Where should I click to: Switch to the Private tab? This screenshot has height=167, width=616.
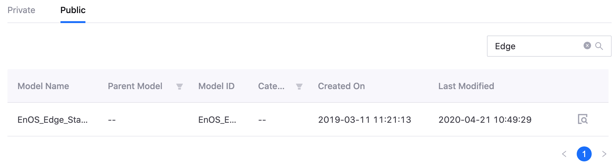coord(21,10)
